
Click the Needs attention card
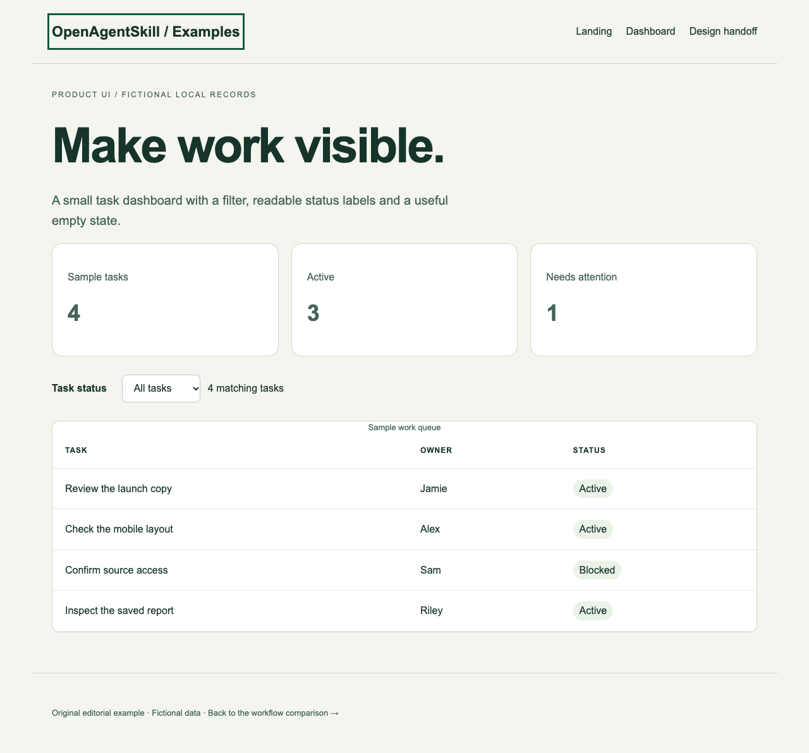pos(643,300)
